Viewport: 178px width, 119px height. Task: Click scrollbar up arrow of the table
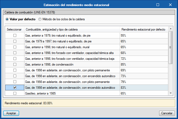point(170,29)
